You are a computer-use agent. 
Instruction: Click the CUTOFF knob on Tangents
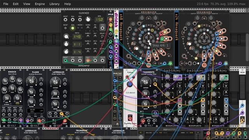tap(145, 82)
